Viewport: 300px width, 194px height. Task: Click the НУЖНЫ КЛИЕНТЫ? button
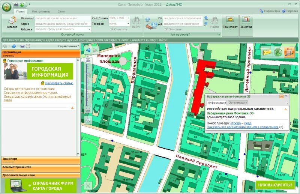pyautogui.click(x=275, y=185)
